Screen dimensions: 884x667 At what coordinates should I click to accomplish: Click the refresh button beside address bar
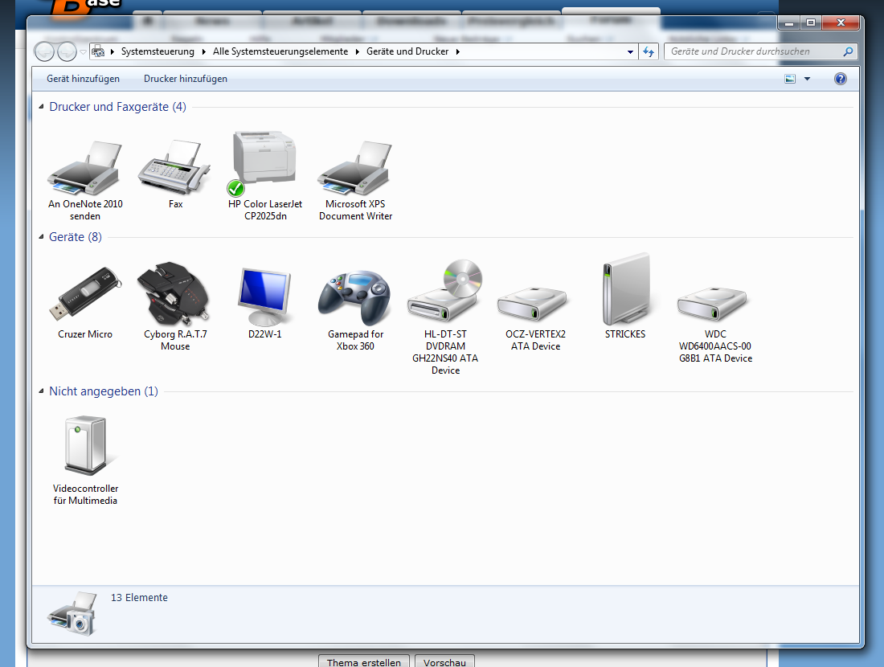(x=649, y=52)
